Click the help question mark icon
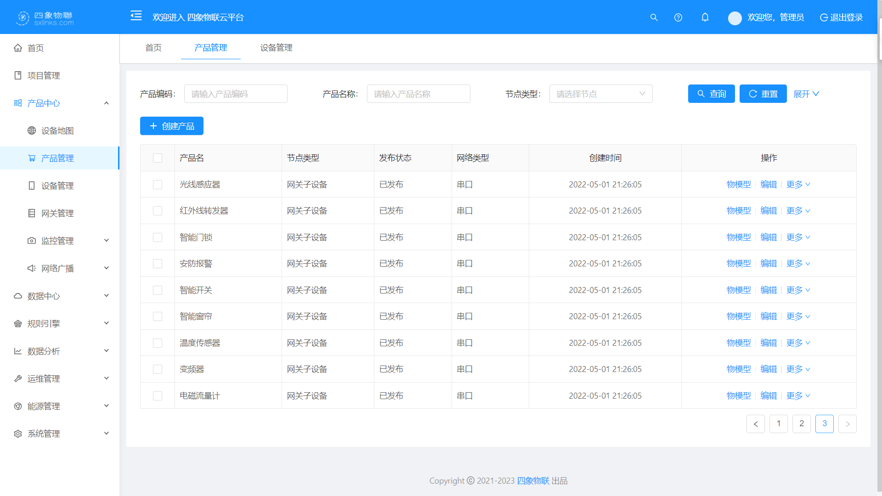Image resolution: width=882 pixels, height=496 pixels. [x=678, y=17]
